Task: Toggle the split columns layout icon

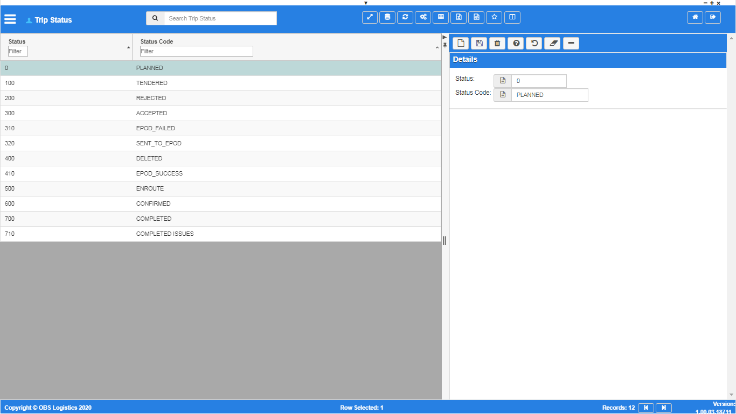Action: pos(512,17)
